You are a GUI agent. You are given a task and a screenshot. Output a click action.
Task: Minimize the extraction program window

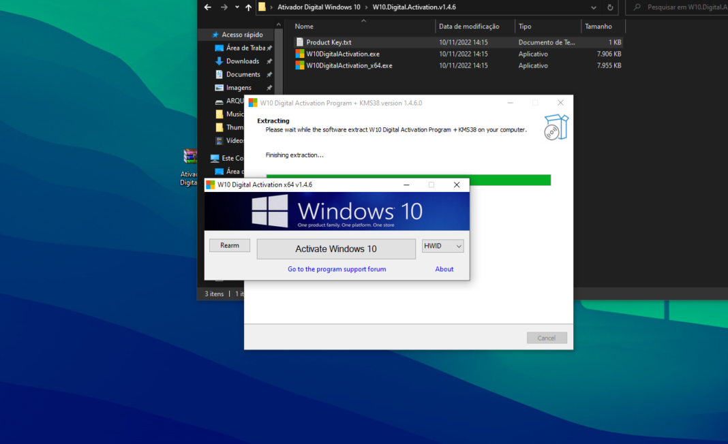point(511,103)
